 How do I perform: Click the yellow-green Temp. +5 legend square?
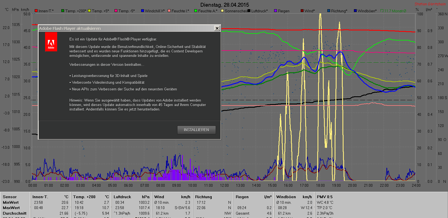[x=90, y=11]
